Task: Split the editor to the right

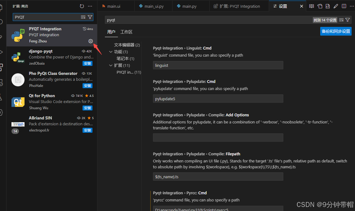Action: pos(344,6)
